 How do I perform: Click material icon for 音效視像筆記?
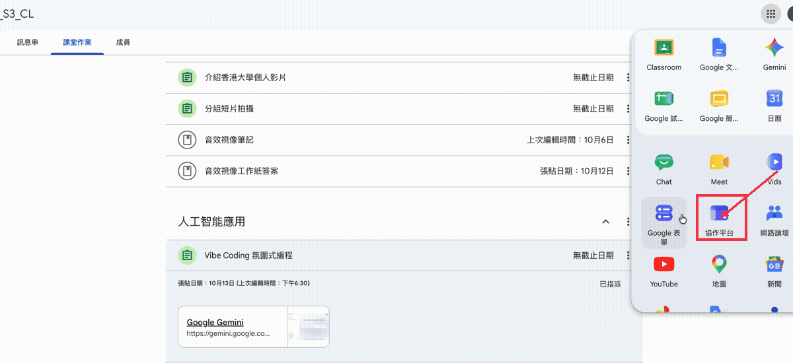click(188, 140)
